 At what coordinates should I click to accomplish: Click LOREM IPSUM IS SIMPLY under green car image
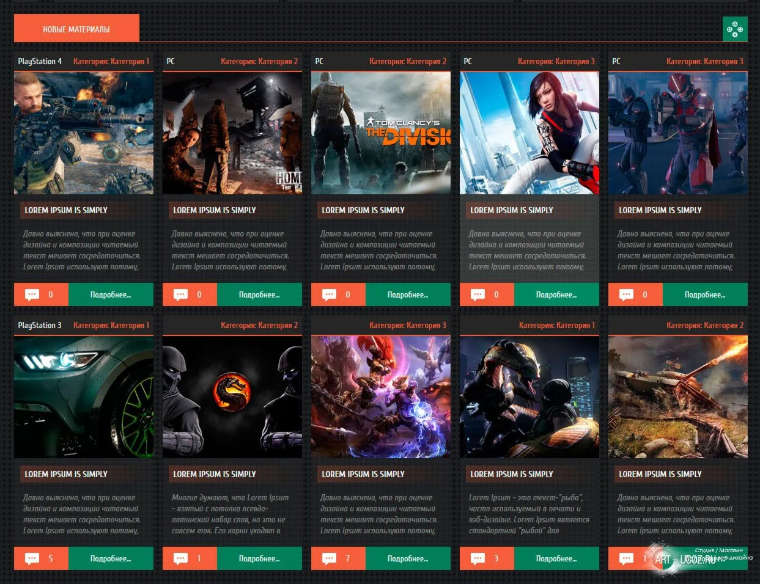tap(66, 474)
